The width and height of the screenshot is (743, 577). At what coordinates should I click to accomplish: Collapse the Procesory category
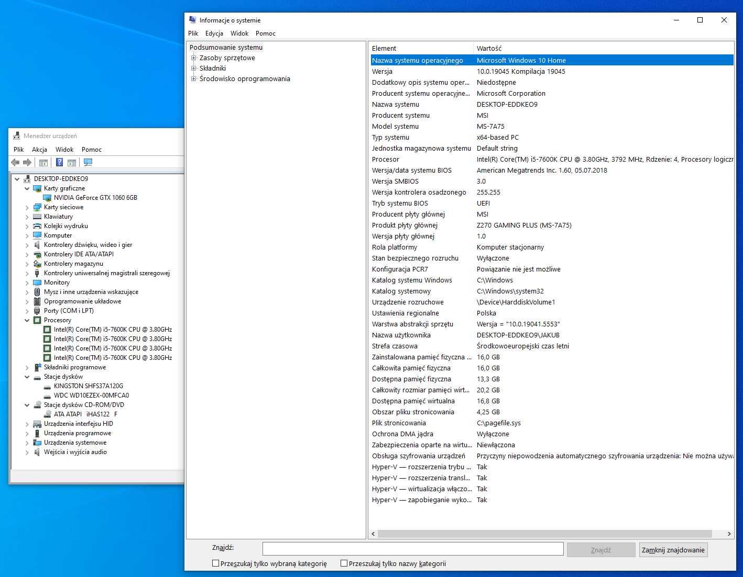(x=27, y=320)
